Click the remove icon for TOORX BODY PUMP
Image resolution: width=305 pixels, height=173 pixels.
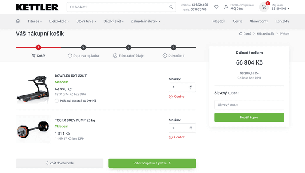tap(171, 137)
